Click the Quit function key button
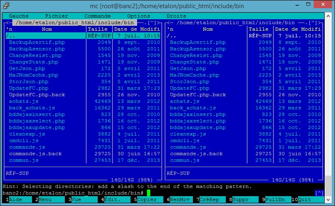The image size is (335, 206). (305, 199)
